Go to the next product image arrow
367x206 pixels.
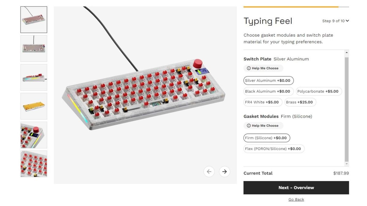click(x=224, y=172)
